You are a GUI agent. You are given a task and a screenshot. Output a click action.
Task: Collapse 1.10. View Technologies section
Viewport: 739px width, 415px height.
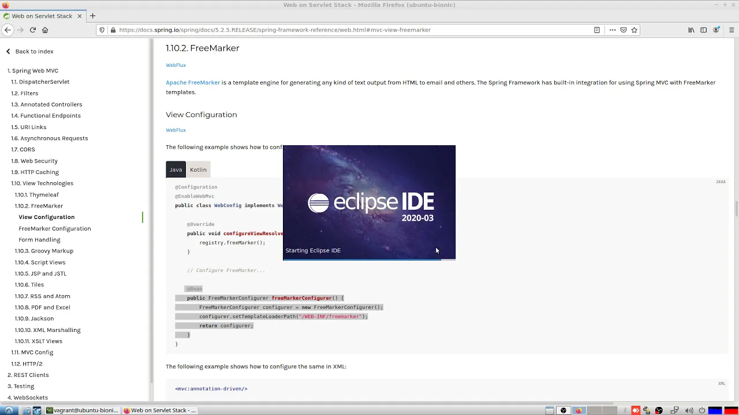point(42,183)
